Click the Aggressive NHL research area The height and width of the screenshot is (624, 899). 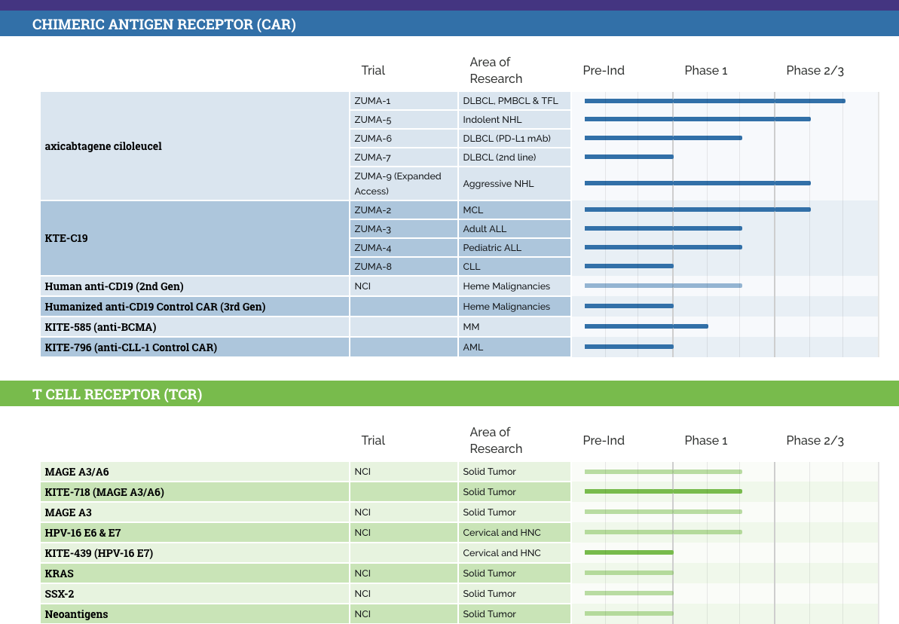514,184
